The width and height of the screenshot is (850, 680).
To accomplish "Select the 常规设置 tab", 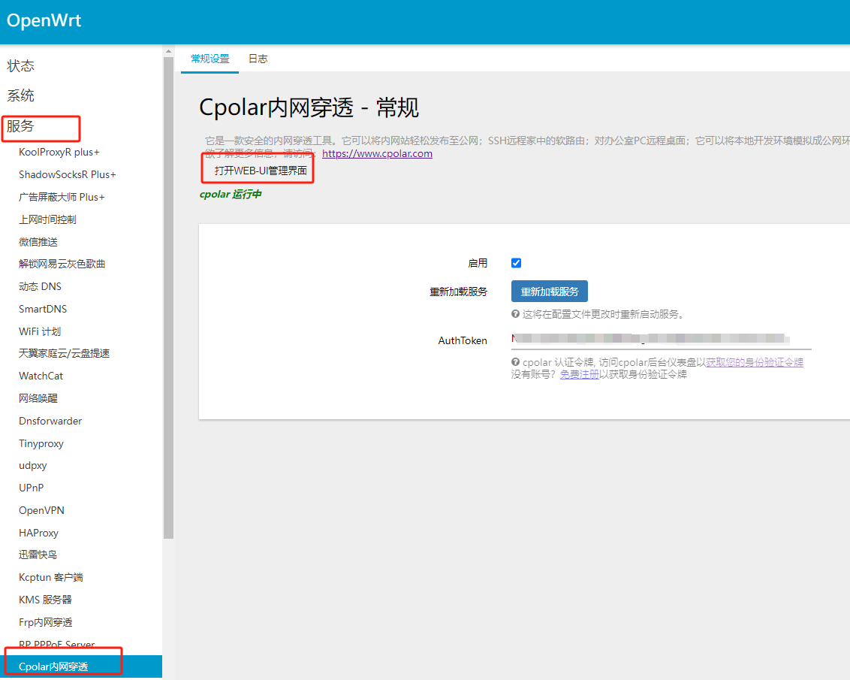I will point(209,58).
